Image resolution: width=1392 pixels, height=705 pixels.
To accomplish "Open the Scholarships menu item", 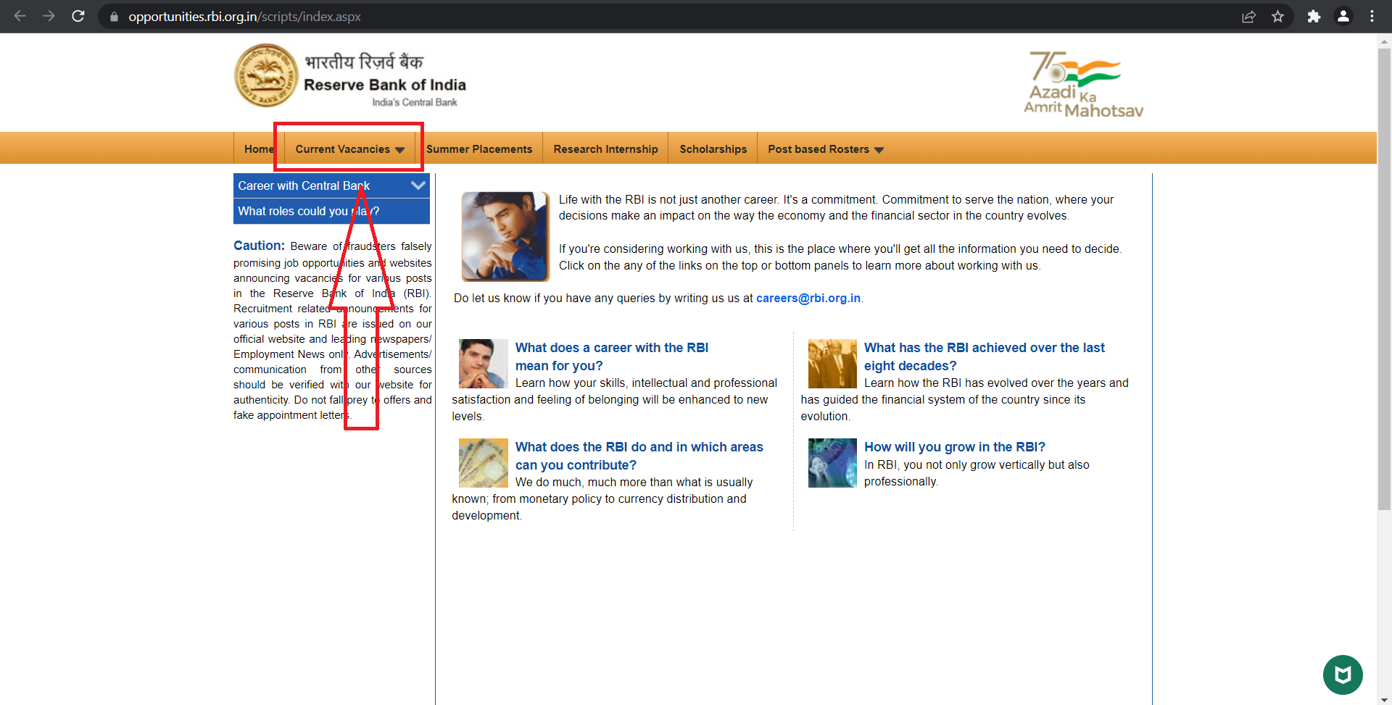I will [x=713, y=149].
